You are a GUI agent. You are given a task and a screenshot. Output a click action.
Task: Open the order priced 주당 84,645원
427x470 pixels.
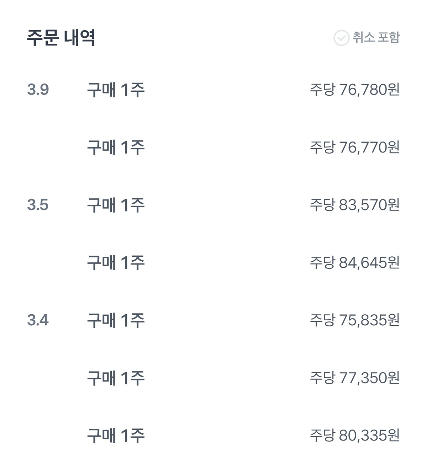click(354, 262)
